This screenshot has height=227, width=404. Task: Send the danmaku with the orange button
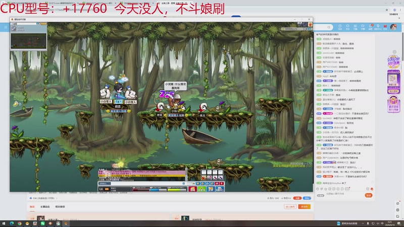(369, 196)
